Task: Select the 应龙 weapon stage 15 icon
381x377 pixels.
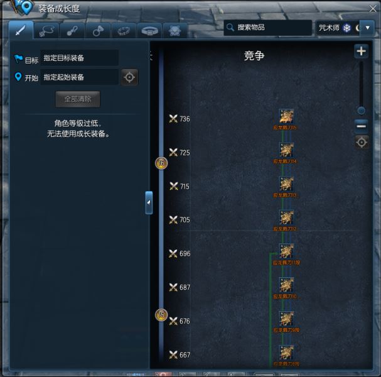Action: pyautogui.click(x=286, y=116)
